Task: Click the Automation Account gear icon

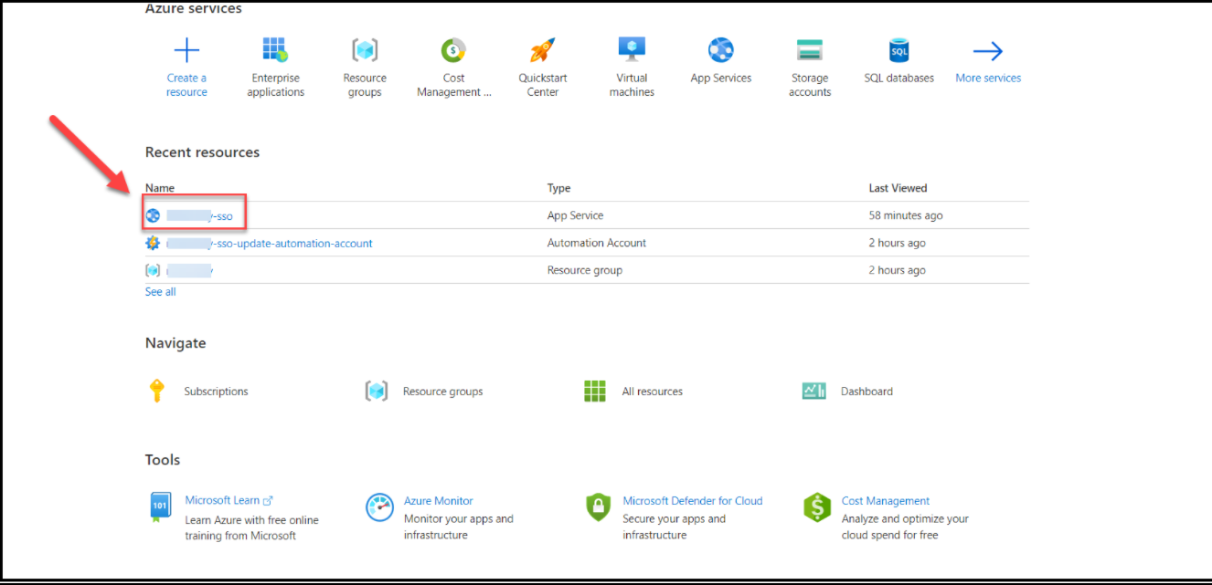Action: pyautogui.click(x=153, y=243)
